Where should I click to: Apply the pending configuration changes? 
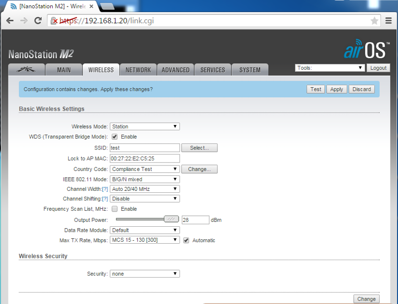pos(337,89)
